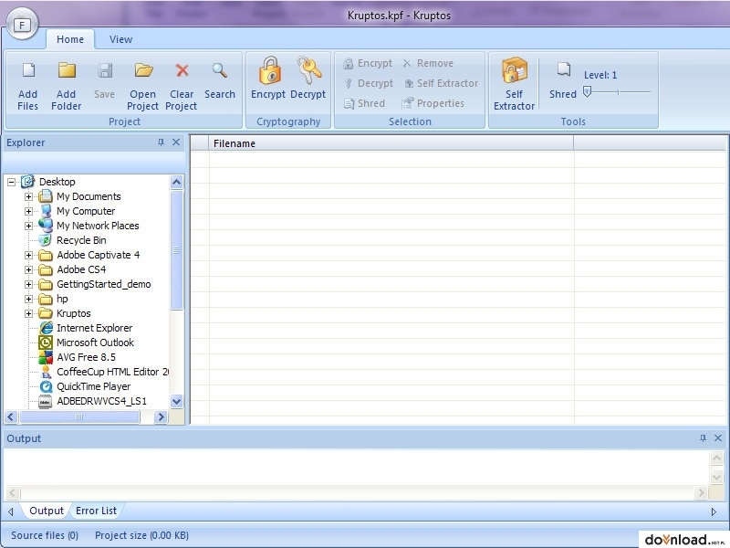Click the round application menu button
This screenshot has height=548, width=730.
22,25
